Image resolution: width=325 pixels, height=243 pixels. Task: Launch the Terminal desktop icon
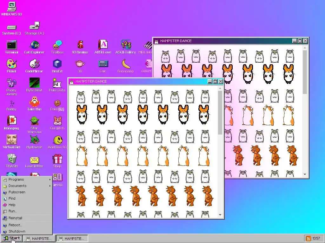pyautogui.click(x=11, y=47)
